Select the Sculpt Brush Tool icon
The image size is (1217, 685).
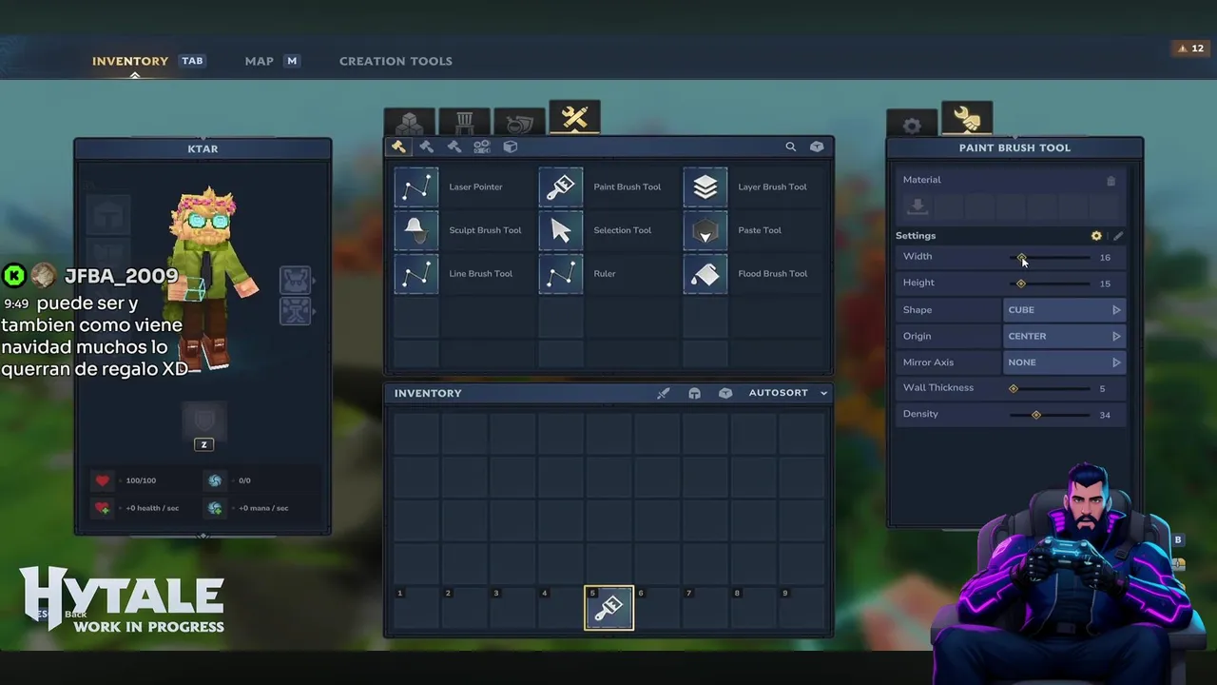[416, 230]
